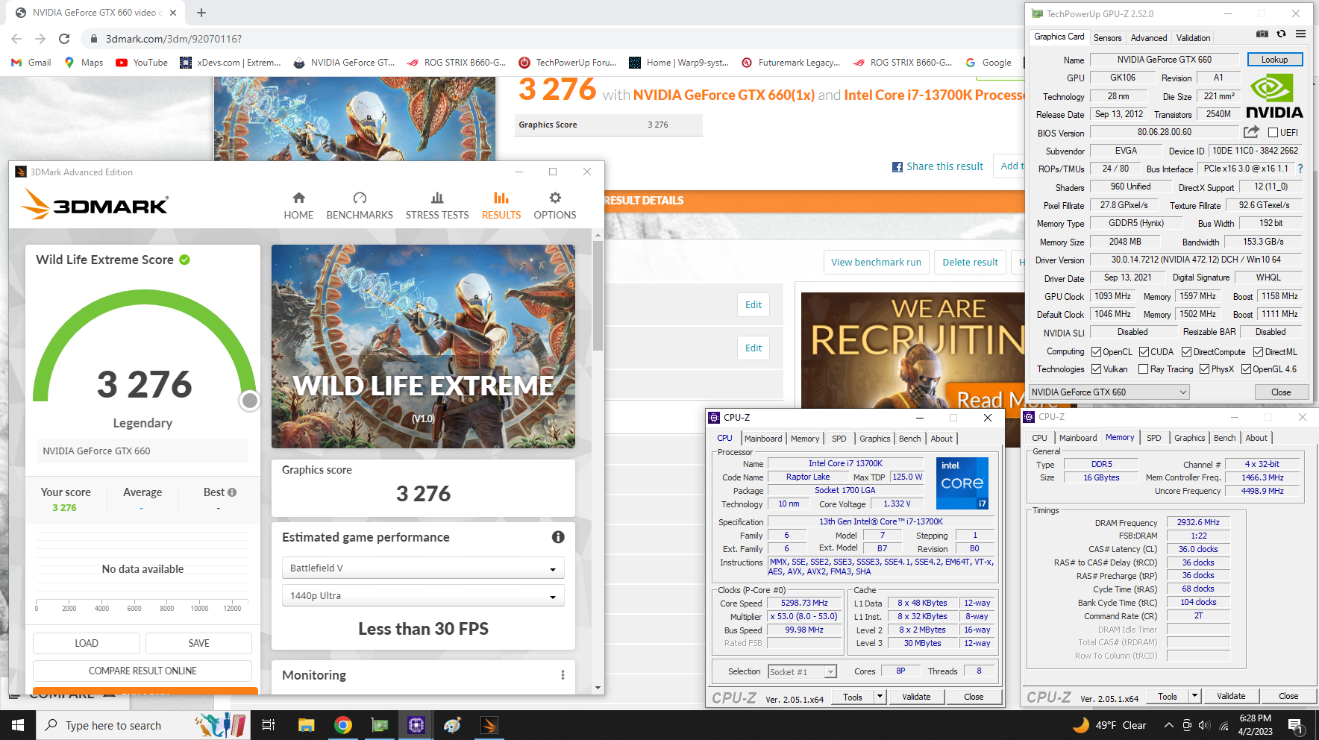Open File Explorer from taskbar
Screen dimensions: 1319x740
(x=306, y=725)
